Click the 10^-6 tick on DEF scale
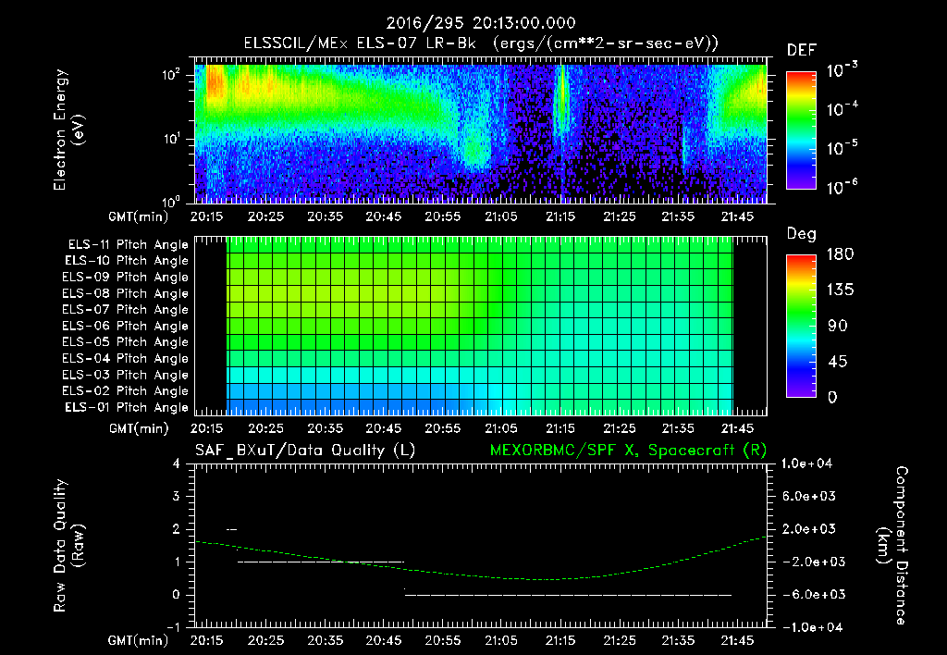 tap(842, 187)
